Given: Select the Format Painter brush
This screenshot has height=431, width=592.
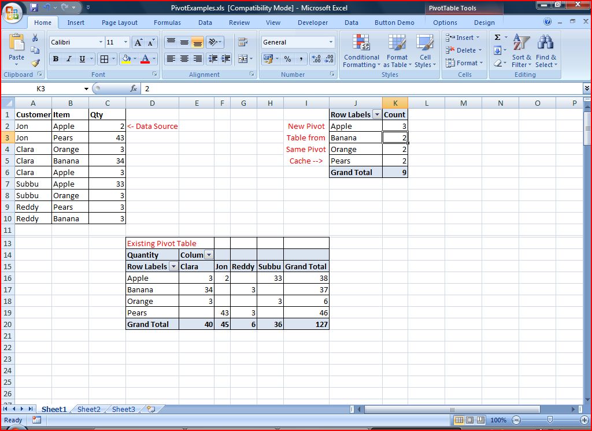Looking at the screenshot, I should point(35,62).
